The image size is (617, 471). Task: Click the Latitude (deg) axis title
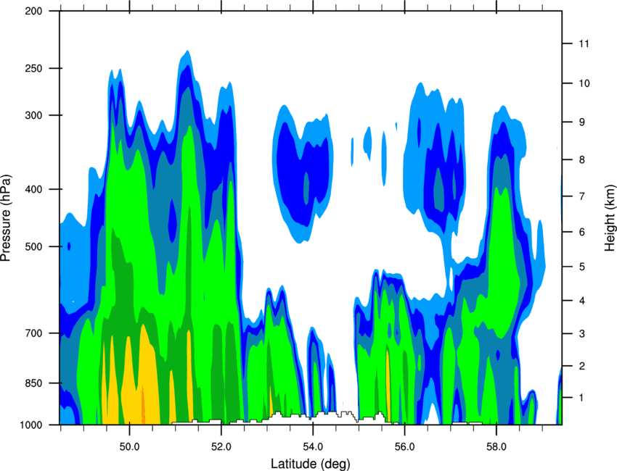click(311, 464)
